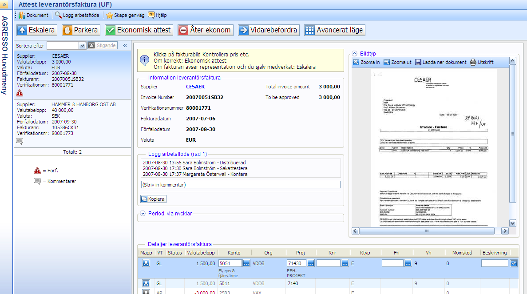
Task: Click the Status column header
Action: pyautogui.click(x=175, y=253)
